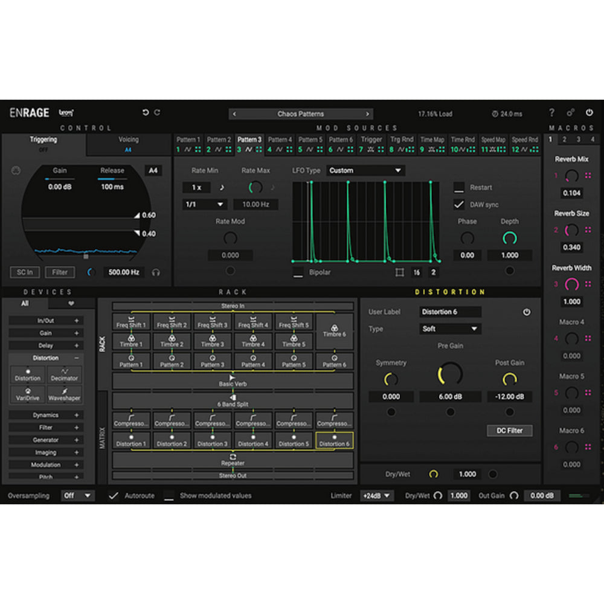Click the Repeater module in rack
The width and height of the screenshot is (604, 604).
point(233,460)
